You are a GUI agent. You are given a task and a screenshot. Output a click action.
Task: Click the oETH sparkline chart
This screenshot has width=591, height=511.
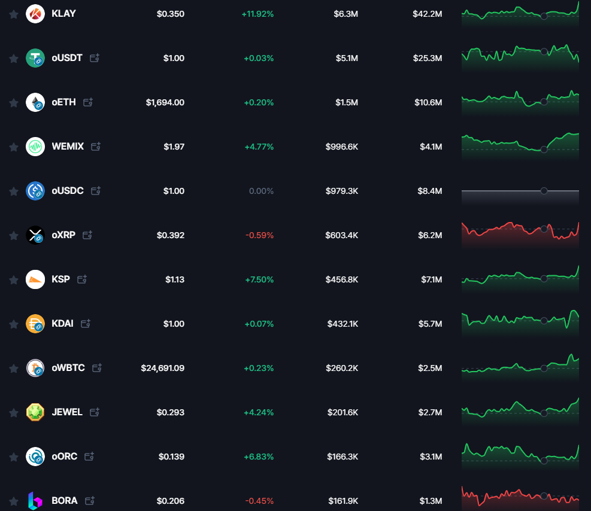[x=520, y=102]
